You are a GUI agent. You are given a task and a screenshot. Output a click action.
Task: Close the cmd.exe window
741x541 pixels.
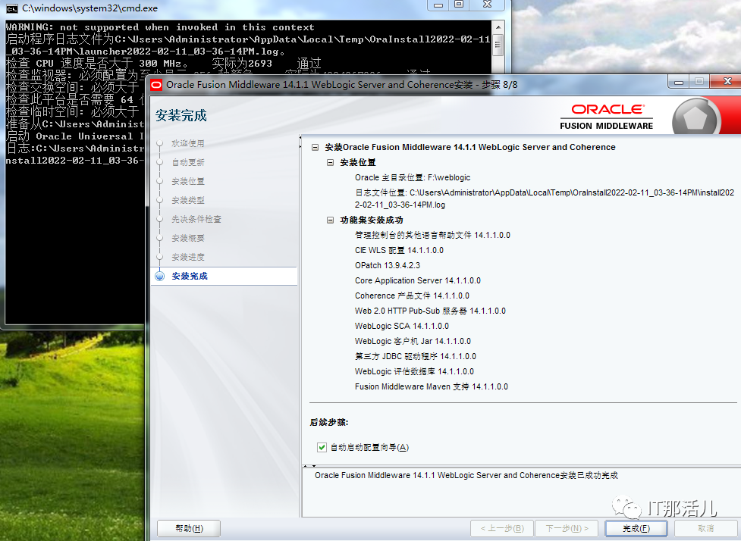click(x=487, y=5)
